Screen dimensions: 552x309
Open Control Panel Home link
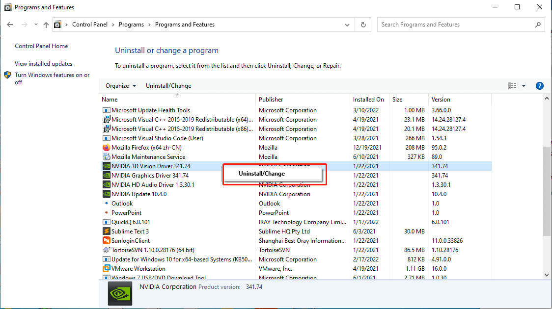click(x=41, y=46)
